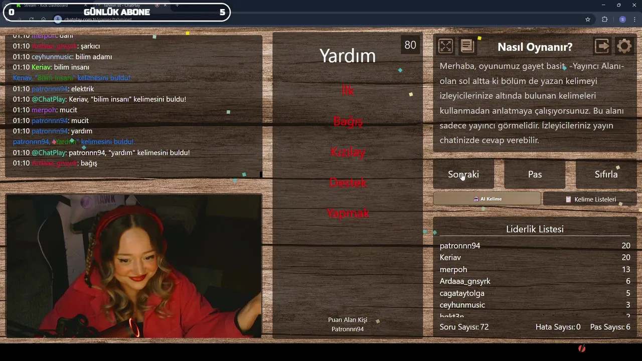The height and width of the screenshot is (361, 642).
Task: Click the red recording icon in the taskbar
Action: pyautogui.click(x=582, y=348)
